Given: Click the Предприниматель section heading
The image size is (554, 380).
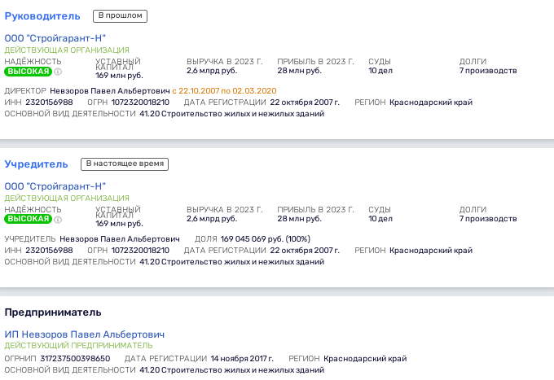Looking at the screenshot, I should [x=53, y=312].
